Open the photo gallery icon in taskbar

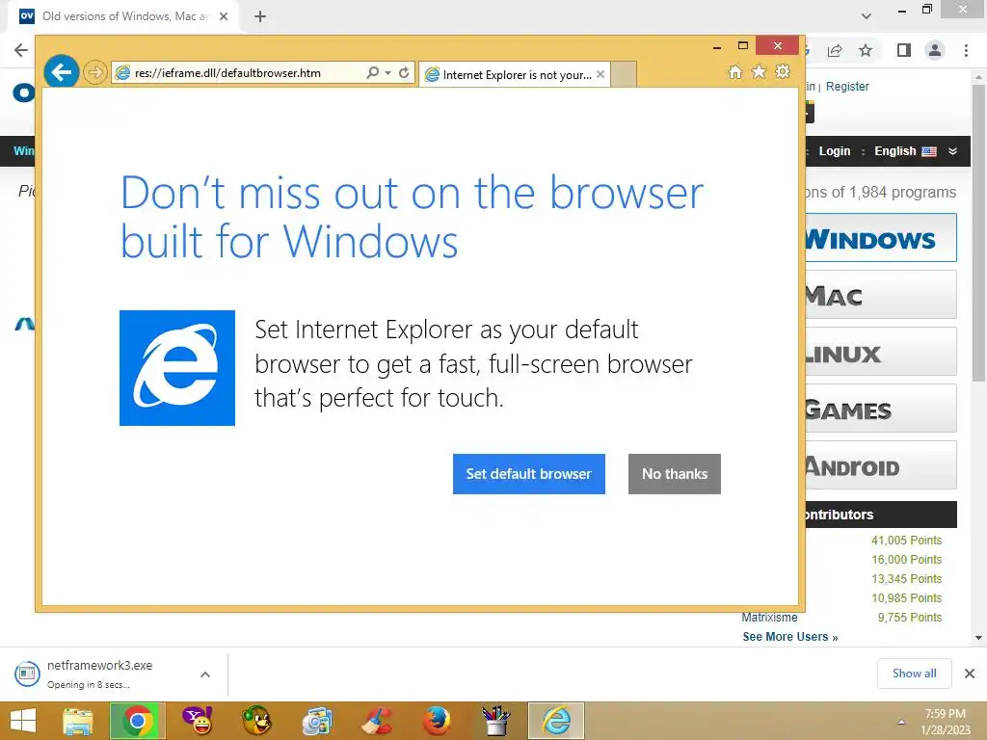(x=316, y=721)
